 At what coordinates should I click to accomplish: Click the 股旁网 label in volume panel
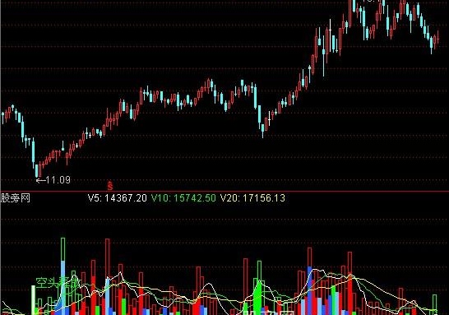[x=15, y=198]
